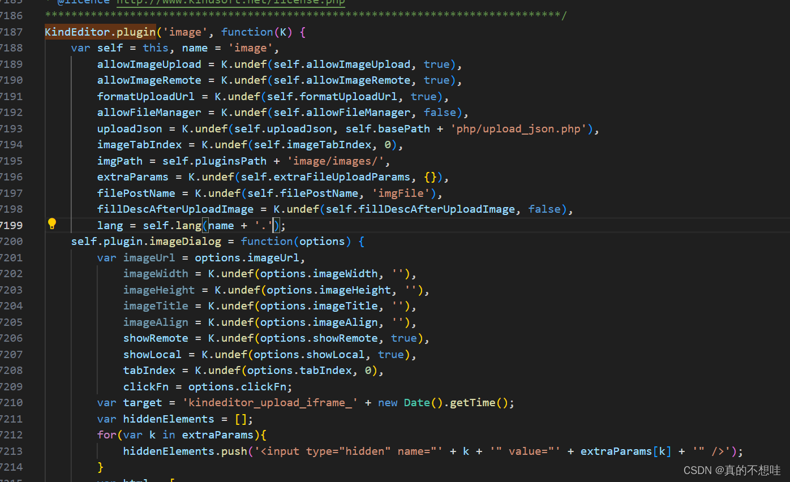
Task: Click the getTime method call
Action: pyautogui.click(x=473, y=402)
